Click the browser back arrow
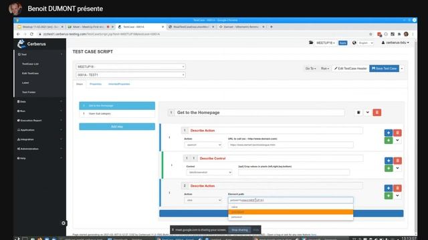428x240 pixels. point(18,34)
